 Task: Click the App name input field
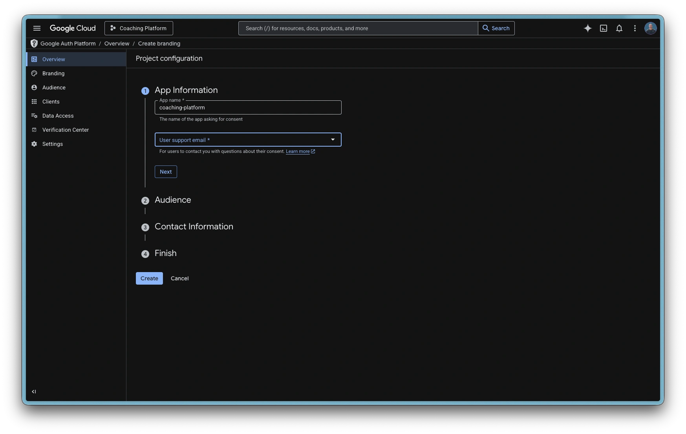[x=248, y=107]
